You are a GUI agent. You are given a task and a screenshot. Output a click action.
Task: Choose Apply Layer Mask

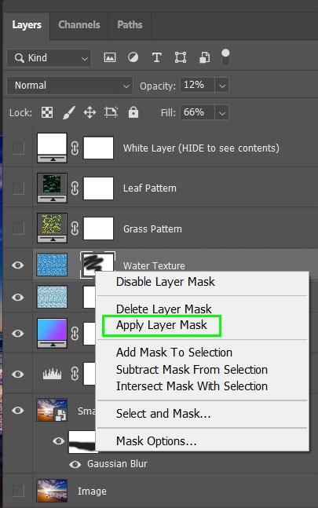tap(162, 325)
